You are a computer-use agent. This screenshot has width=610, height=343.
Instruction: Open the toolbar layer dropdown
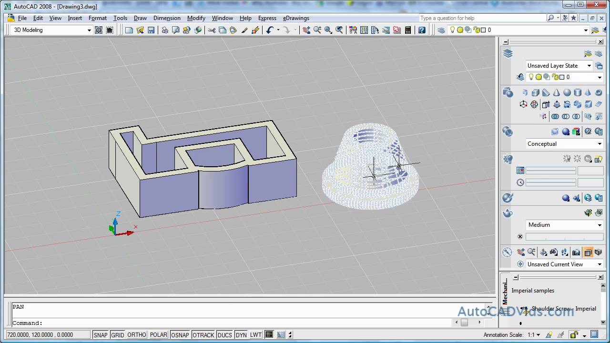click(518, 30)
